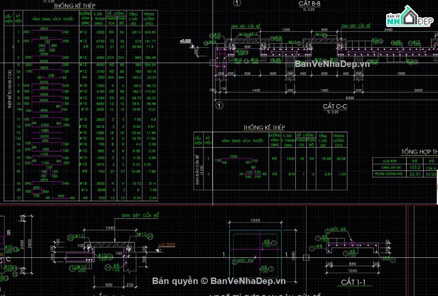The height and width of the screenshot is (296, 438).
Task: Select bar length 6750 in steel table
Action: (x=100, y=41)
